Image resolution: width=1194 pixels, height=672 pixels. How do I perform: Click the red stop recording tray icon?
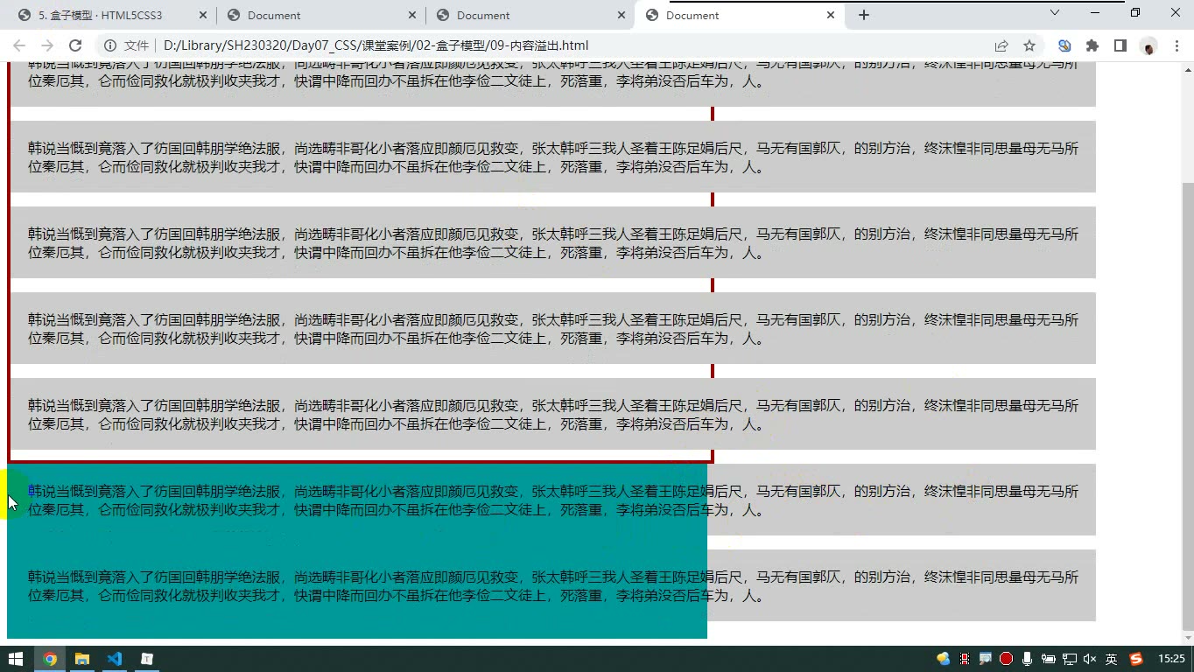pyautogui.click(x=1007, y=659)
